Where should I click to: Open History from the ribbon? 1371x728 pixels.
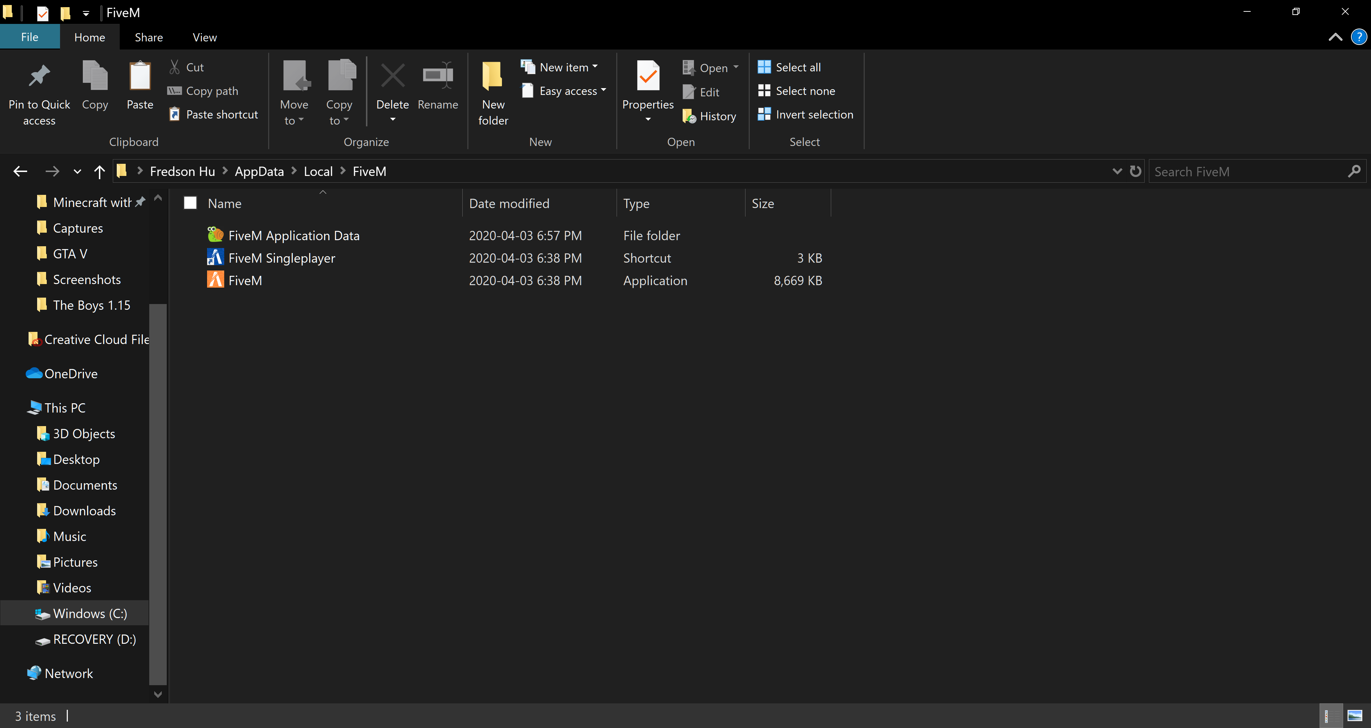click(709, 116)
